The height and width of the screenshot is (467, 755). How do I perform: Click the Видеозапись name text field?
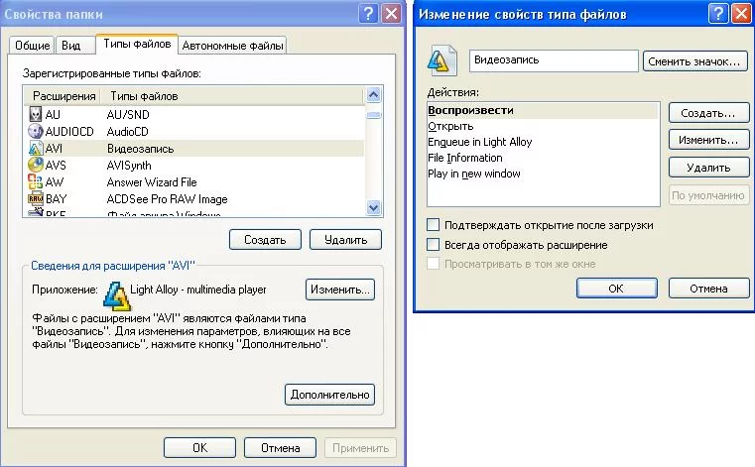554,60
